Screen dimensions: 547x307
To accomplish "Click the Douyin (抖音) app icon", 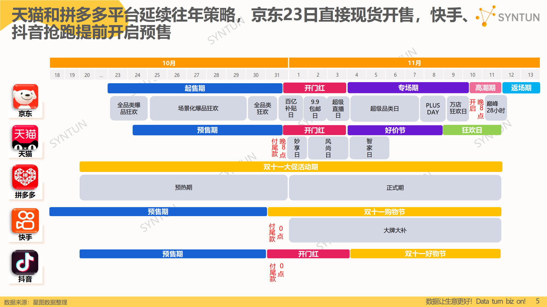I will (x=25, y=262).
